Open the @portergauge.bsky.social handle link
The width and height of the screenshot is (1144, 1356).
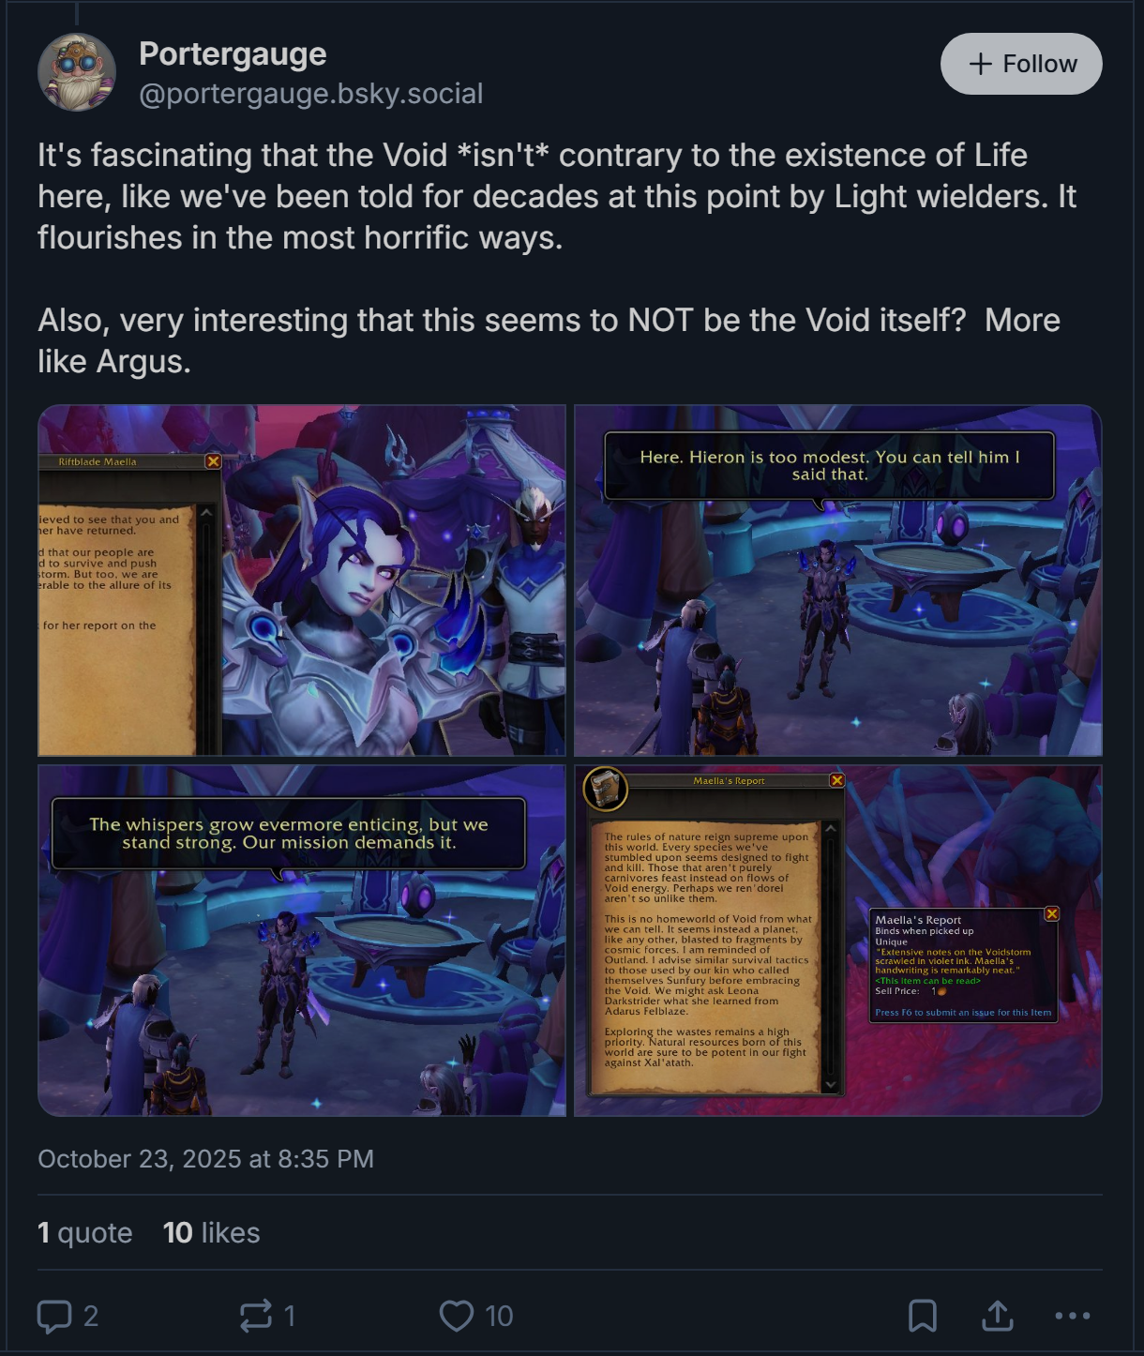[310, 94]
